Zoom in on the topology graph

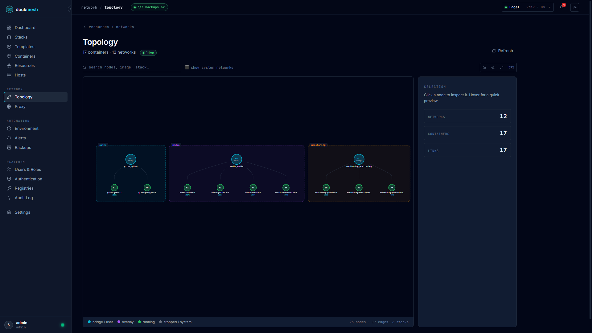[484, 68]
